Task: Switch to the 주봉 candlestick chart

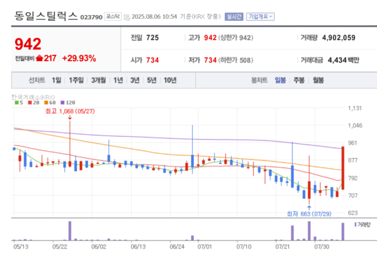Action: [x=299, y=80]
